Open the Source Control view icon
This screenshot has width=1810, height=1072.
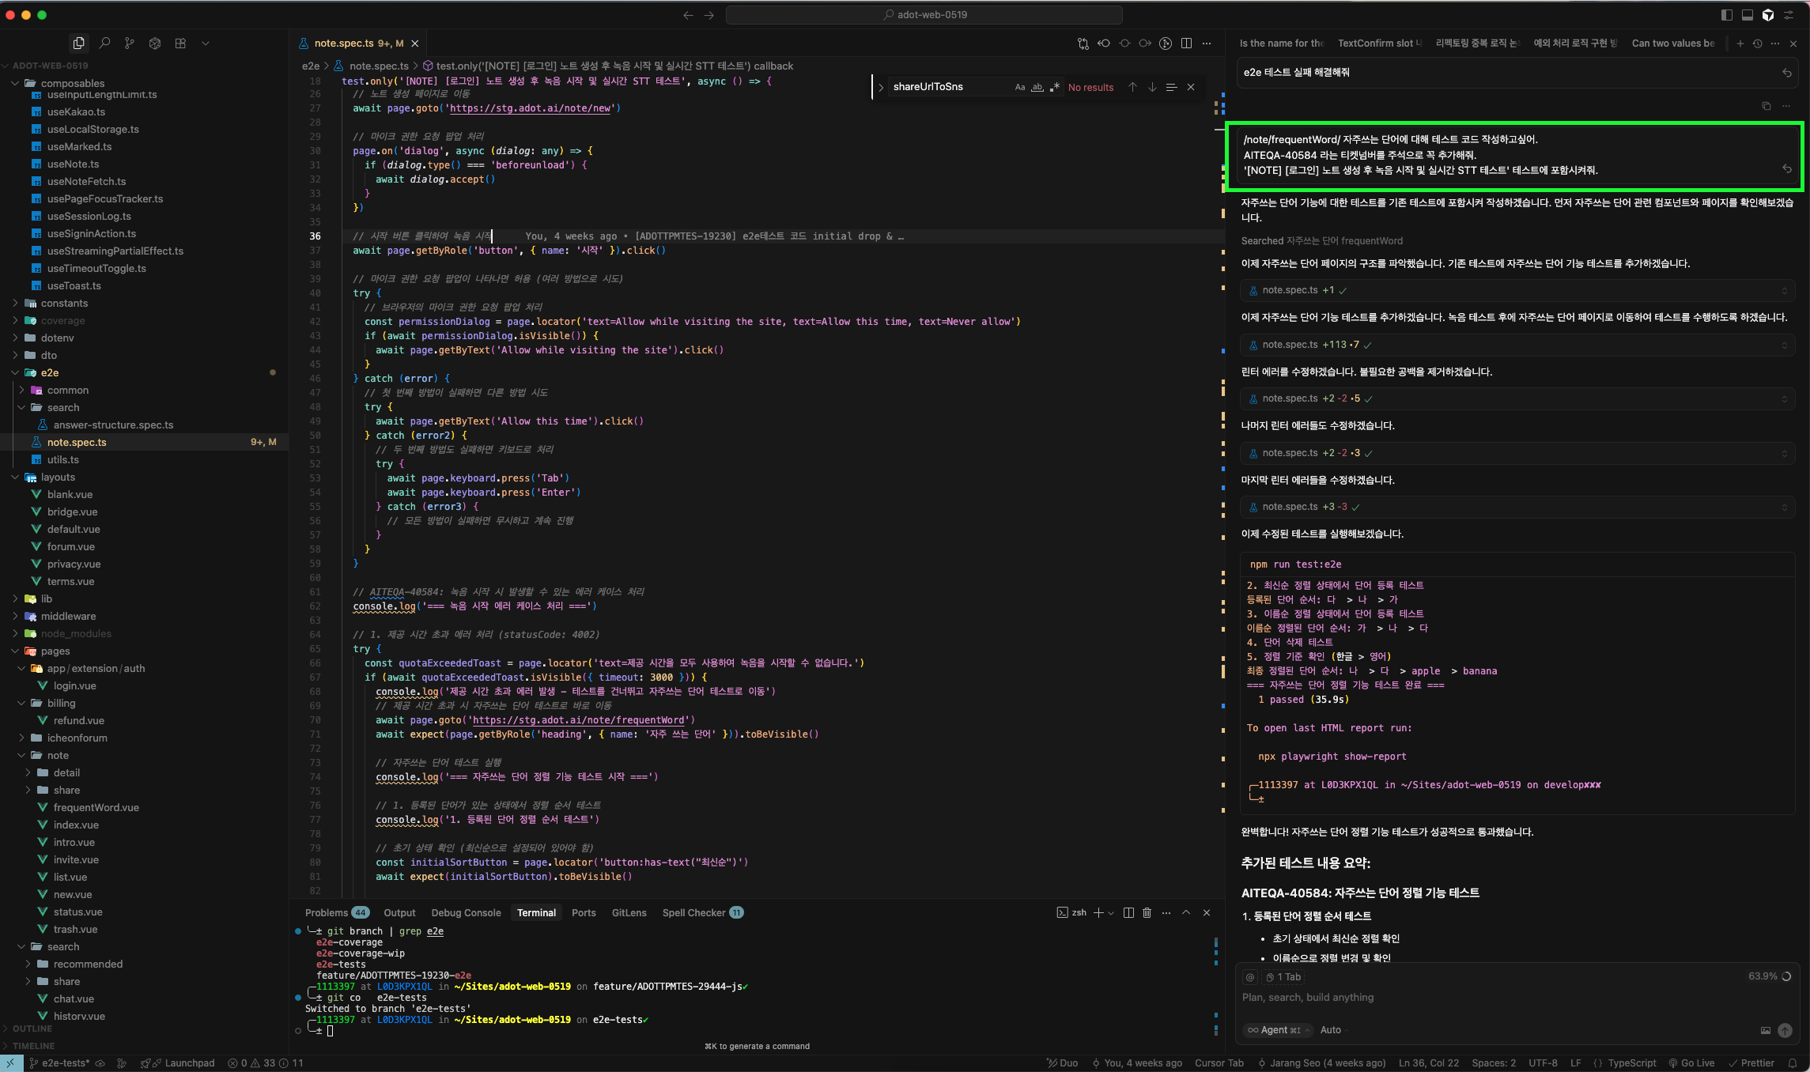point(130,43)
